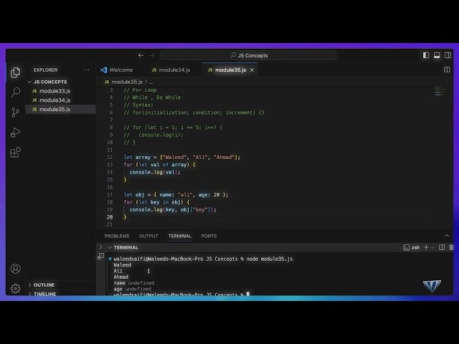Maximize the panel with the up chevron
Screen dimensions: 459x344
pos(447,236)
